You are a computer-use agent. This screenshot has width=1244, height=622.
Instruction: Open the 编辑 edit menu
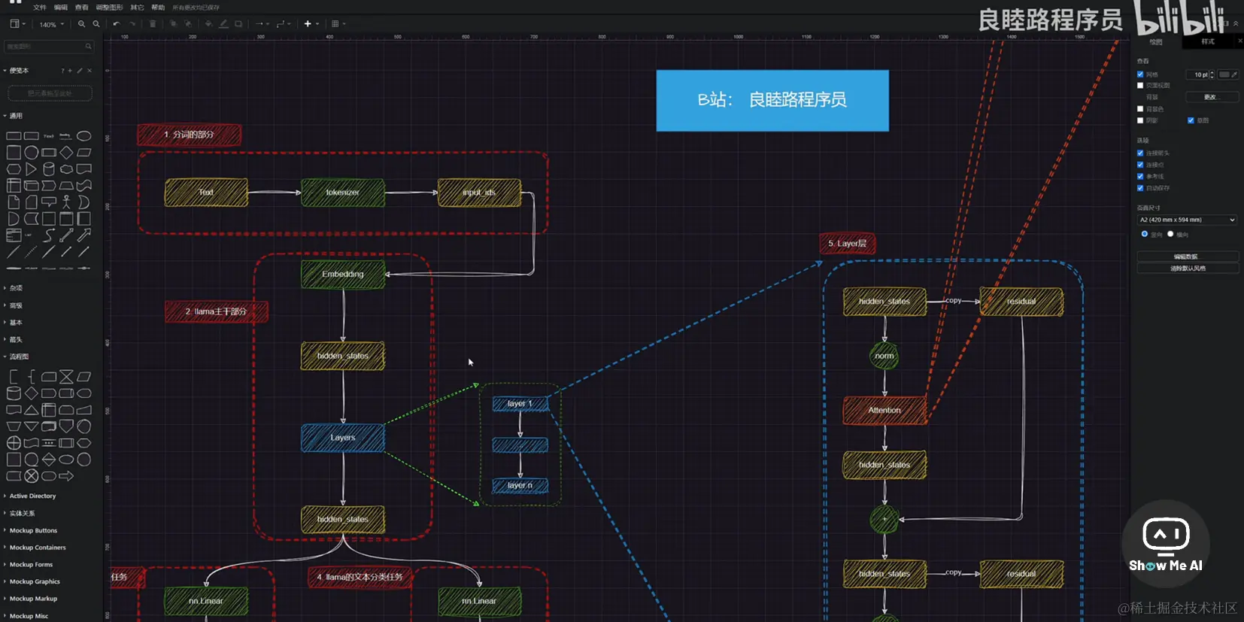pos(61,8)
